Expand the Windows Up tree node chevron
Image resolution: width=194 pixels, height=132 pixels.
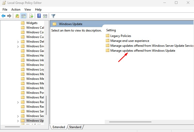click(x=18, y=121)
